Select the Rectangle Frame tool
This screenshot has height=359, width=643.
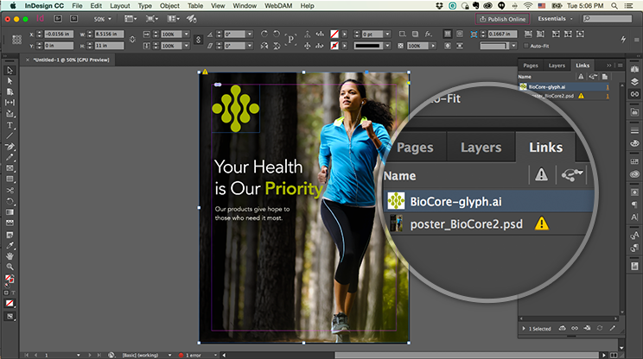tap(10, 168)
